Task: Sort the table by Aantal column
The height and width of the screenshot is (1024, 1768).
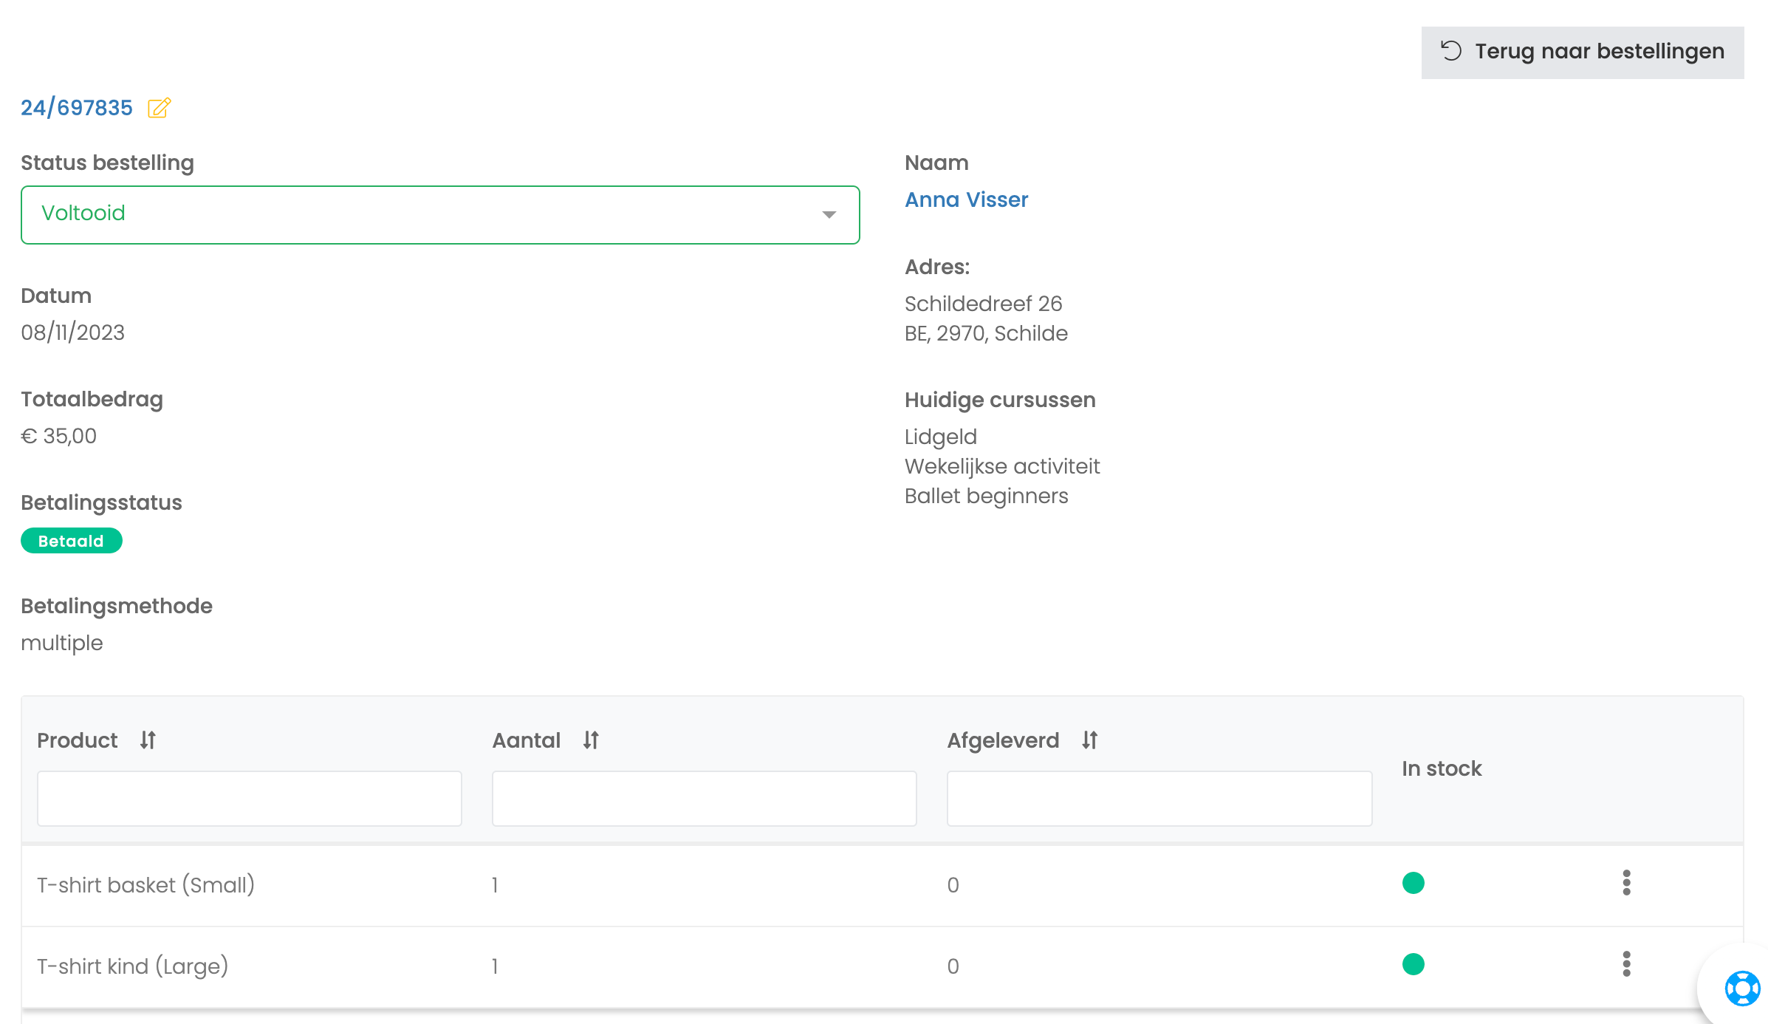Action: click(591, 740)
